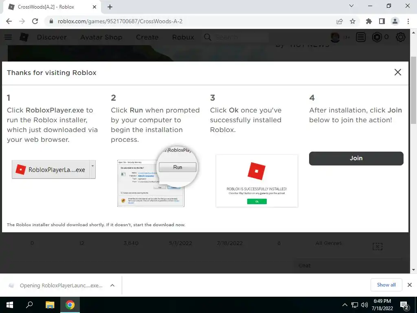The height and width of the screenshot is (313, 417).
Task: Click the address bar URL
Action: [120, 21]
